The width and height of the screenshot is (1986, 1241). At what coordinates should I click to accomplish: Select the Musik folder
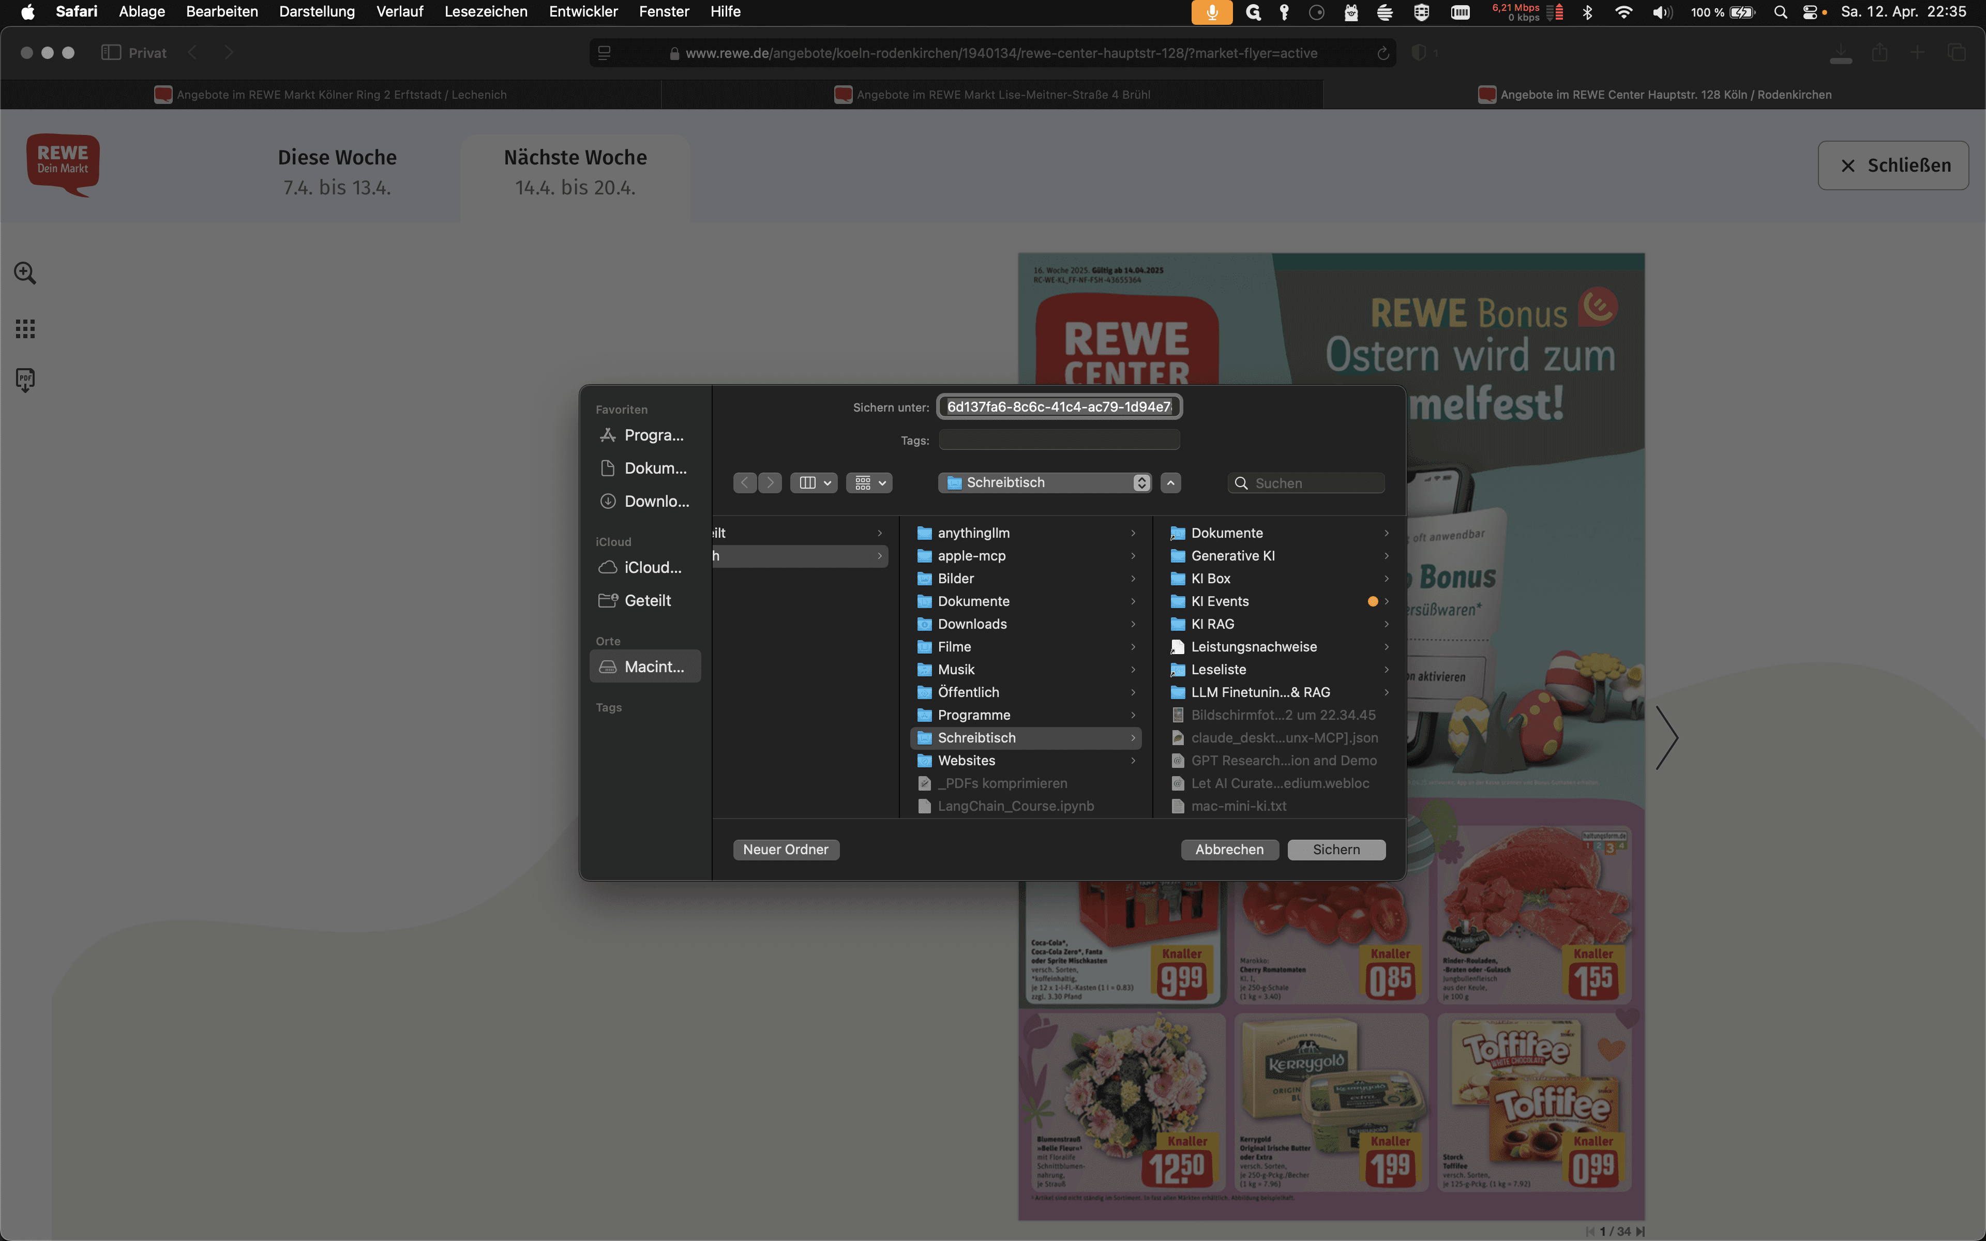[1026, 670]
